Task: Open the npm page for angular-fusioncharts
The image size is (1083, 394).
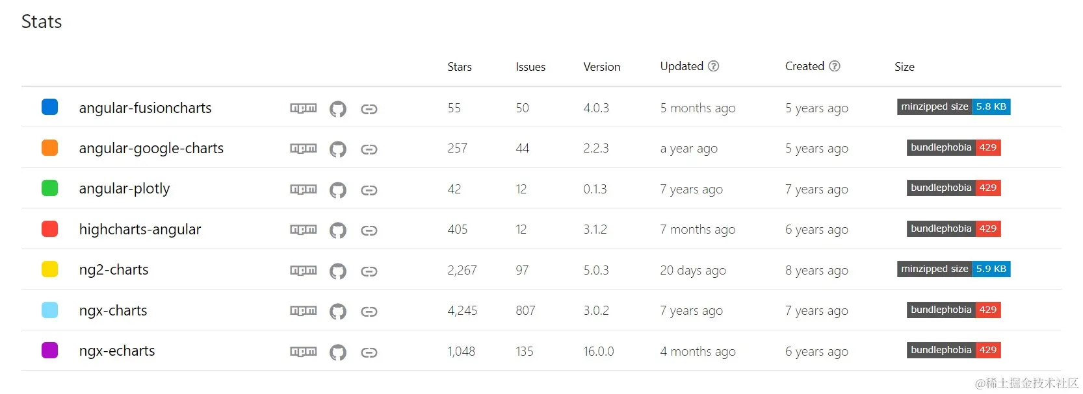Action: tap(303, 108)
